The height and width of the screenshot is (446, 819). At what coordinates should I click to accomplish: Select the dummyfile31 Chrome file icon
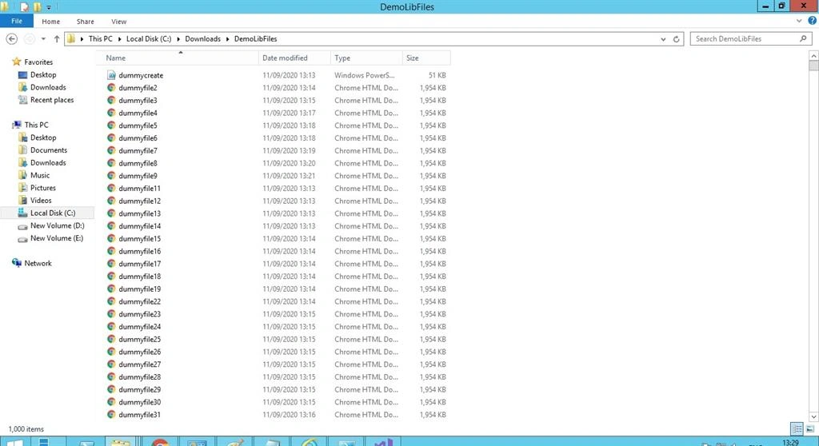pyautogui.click(x=111, y=415)
